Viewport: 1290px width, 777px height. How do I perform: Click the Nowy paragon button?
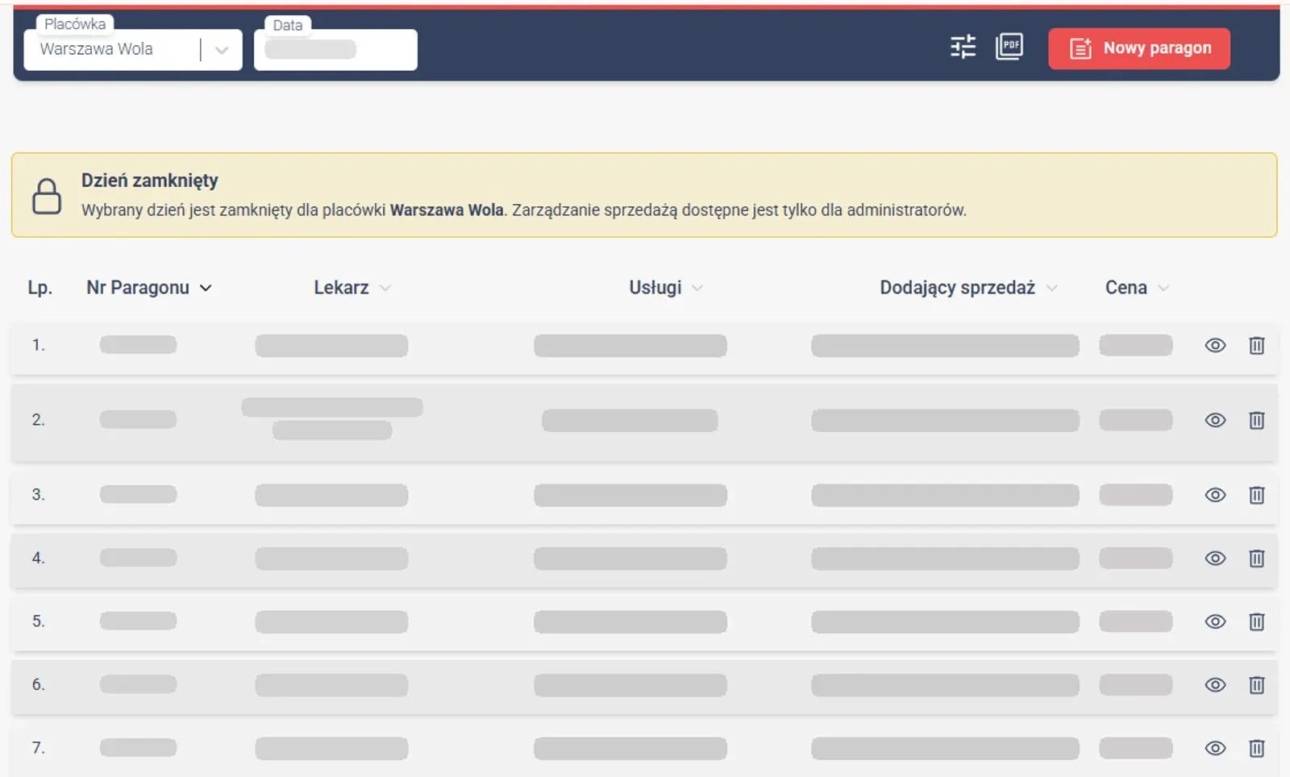(x=1139, y=48)
